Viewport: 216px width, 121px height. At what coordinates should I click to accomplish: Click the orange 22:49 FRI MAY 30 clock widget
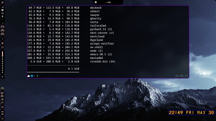[x=192, y=113]
